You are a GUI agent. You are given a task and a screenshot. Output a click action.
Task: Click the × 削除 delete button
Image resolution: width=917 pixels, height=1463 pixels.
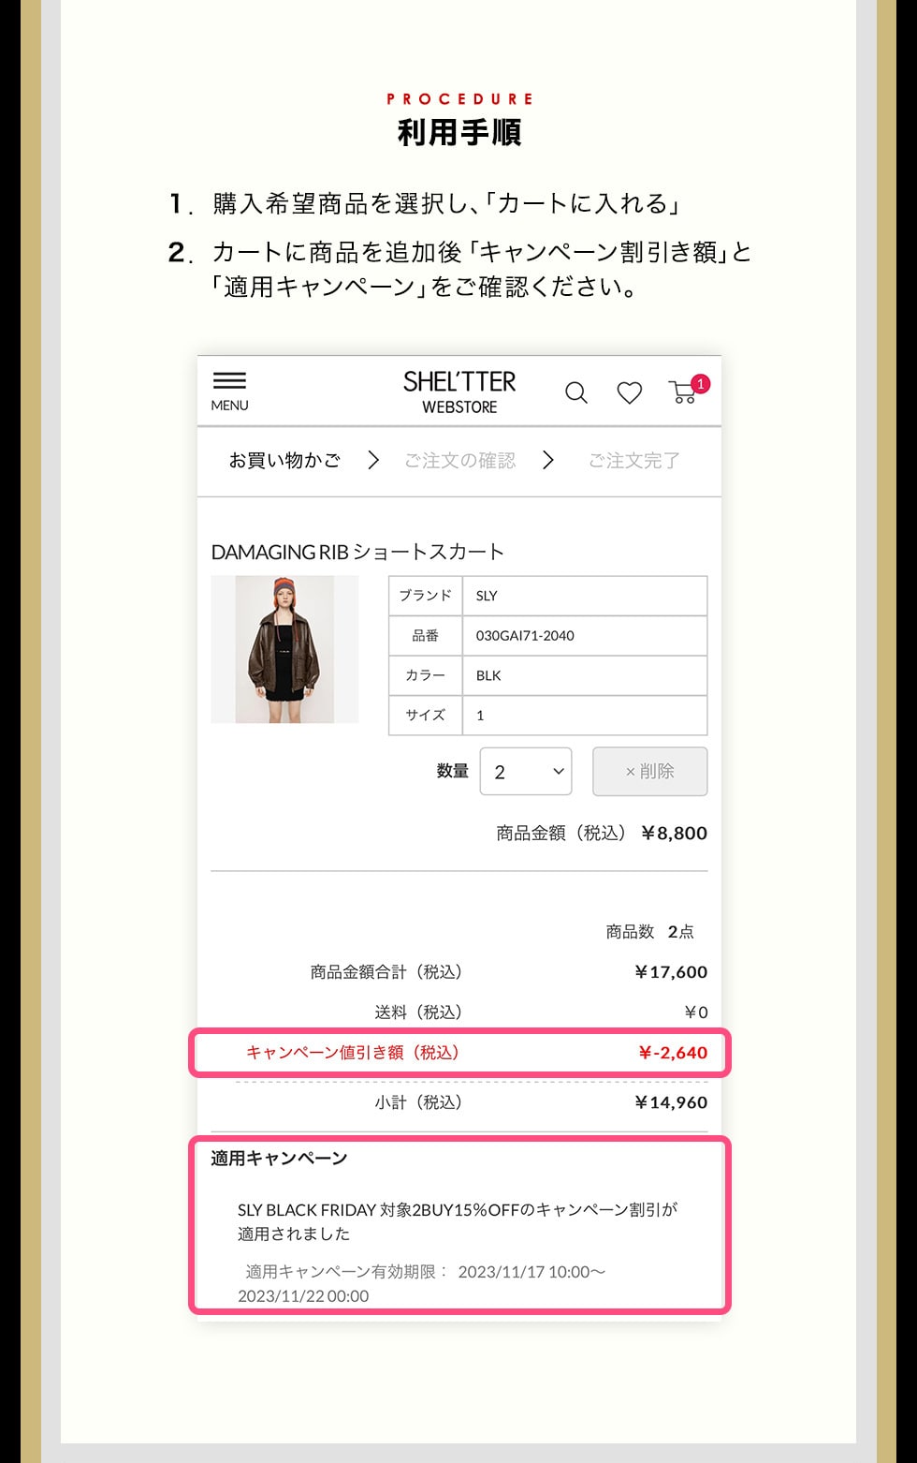[650, 771]
